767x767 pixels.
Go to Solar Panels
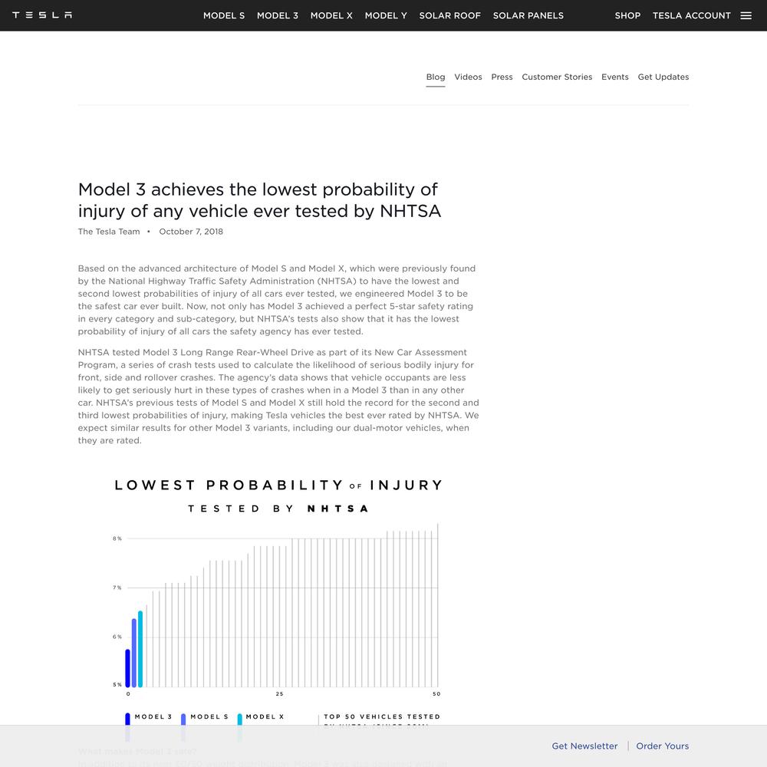[x=528, y=15]
